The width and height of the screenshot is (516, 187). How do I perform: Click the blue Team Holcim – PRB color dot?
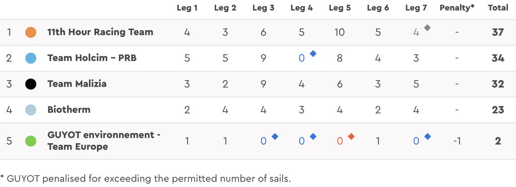pyautogui.click(x=31, y=58)
